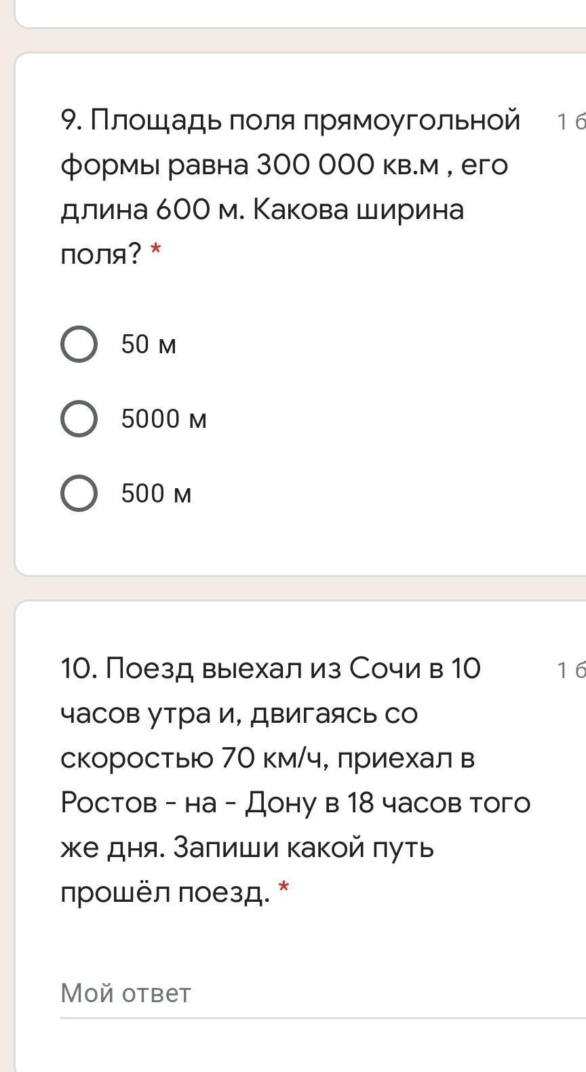
Task: Click the partially visible card at the top
Action: click(298, 12)
